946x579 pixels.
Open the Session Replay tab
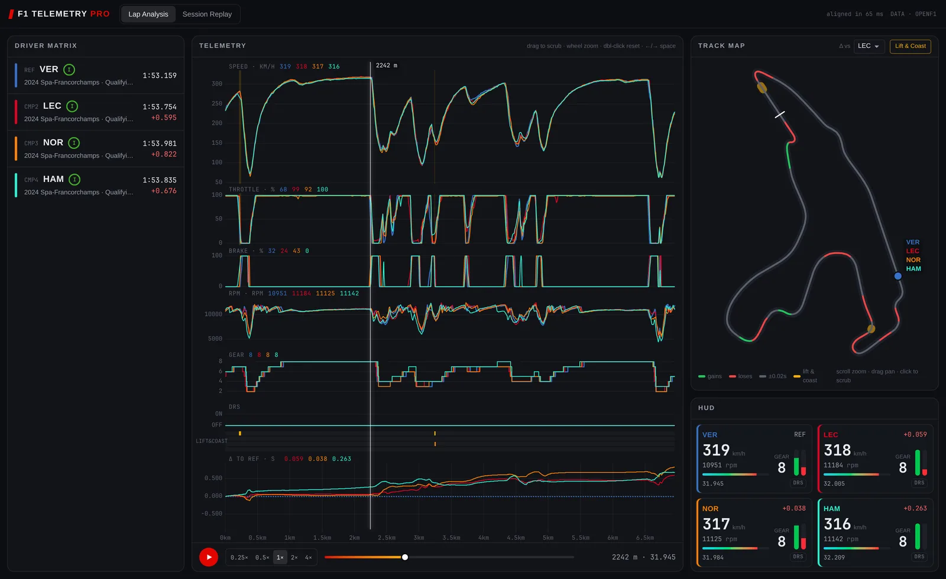[x=207, y=14]
